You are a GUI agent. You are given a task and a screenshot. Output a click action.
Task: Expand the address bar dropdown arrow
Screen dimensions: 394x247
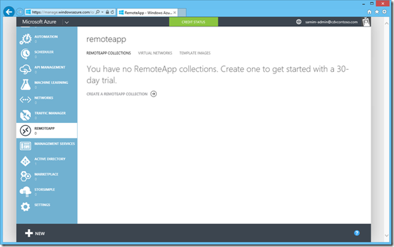coord(103,12)
